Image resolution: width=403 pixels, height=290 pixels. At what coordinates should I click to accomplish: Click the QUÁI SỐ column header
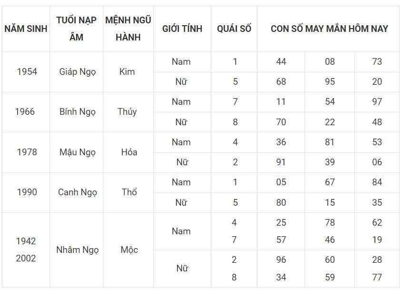click(x=234, y=29)
